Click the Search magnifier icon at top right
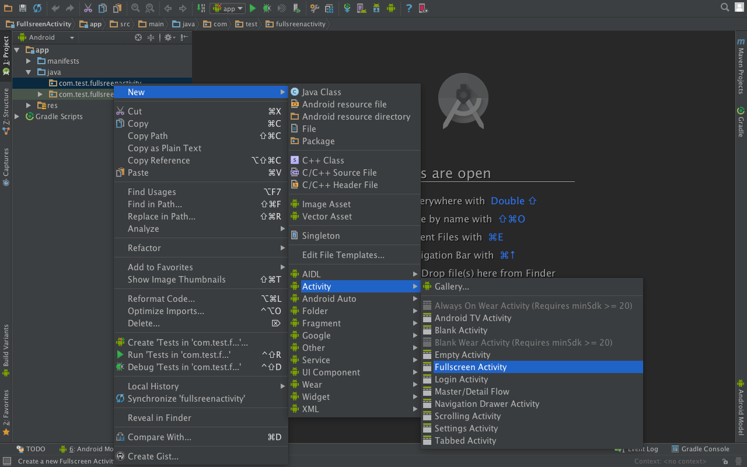Screen dimensions: 747x467 point(725,8)
